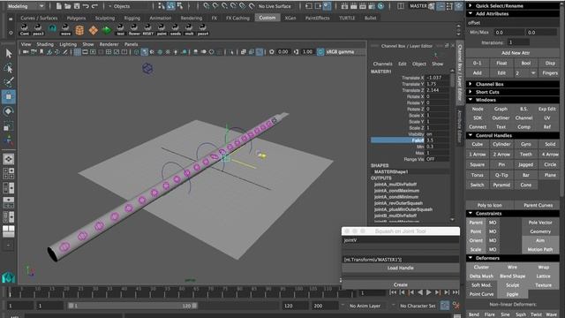Click the offset attribute name field
Viewport: 565px width, 318px height.
[x=513, y=23]
